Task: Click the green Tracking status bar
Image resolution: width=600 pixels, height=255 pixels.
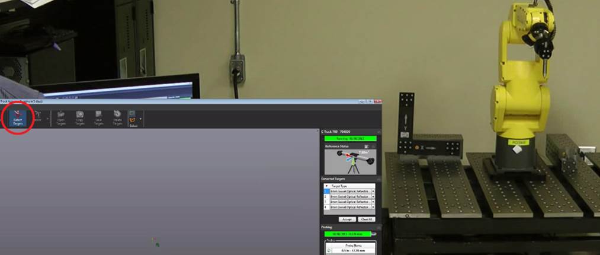Action: (x=350, y=139)
